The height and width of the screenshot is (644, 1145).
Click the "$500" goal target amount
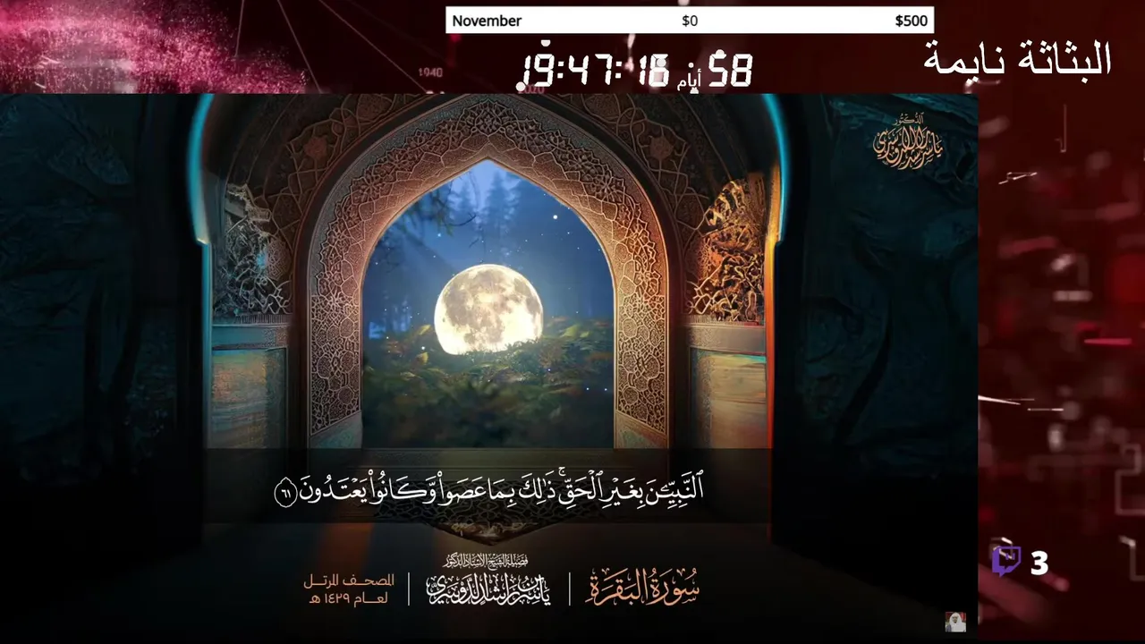click(911, 21)
